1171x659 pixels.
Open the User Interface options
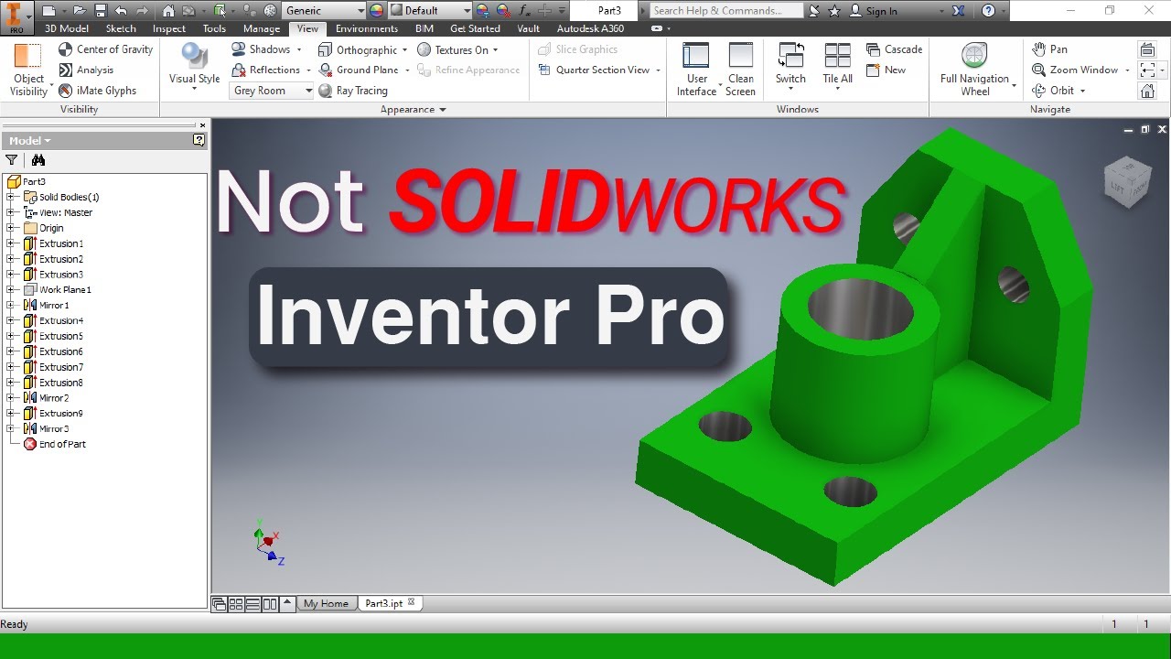[697, 70]
